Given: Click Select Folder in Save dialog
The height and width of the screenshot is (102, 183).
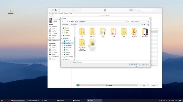Looking at the screenshot, I should (134, 65).
